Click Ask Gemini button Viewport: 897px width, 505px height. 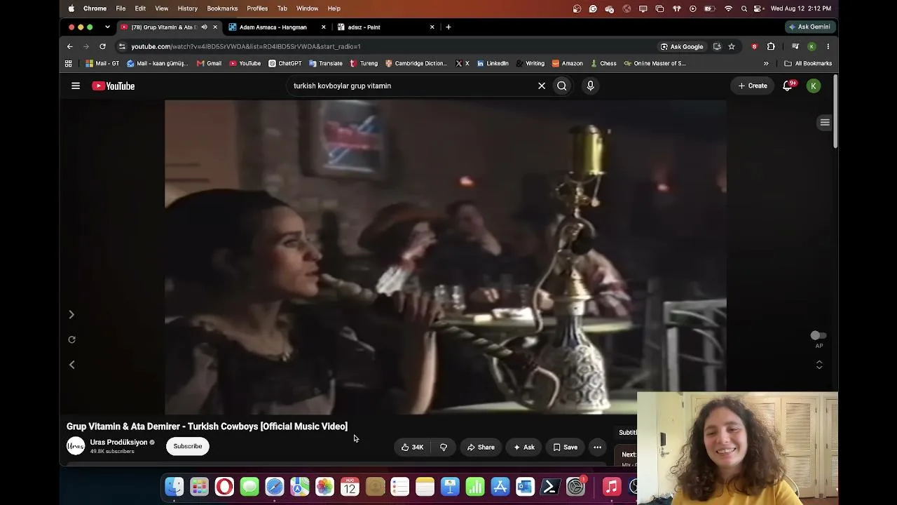click(809, 27)
